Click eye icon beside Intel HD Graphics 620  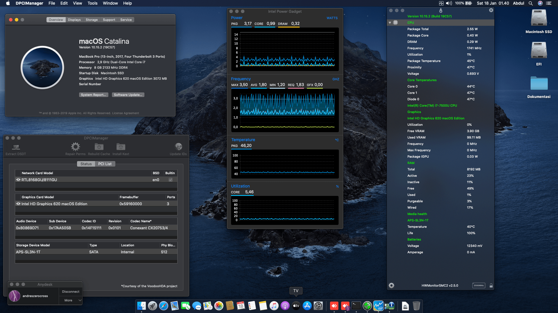18,204
